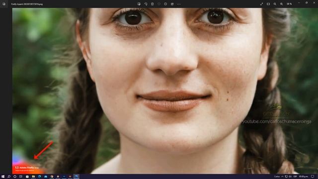Screen dimensions: 318x179
Task: Launch Microsoft Edge from the taskbar
Action: coord(40,177)
